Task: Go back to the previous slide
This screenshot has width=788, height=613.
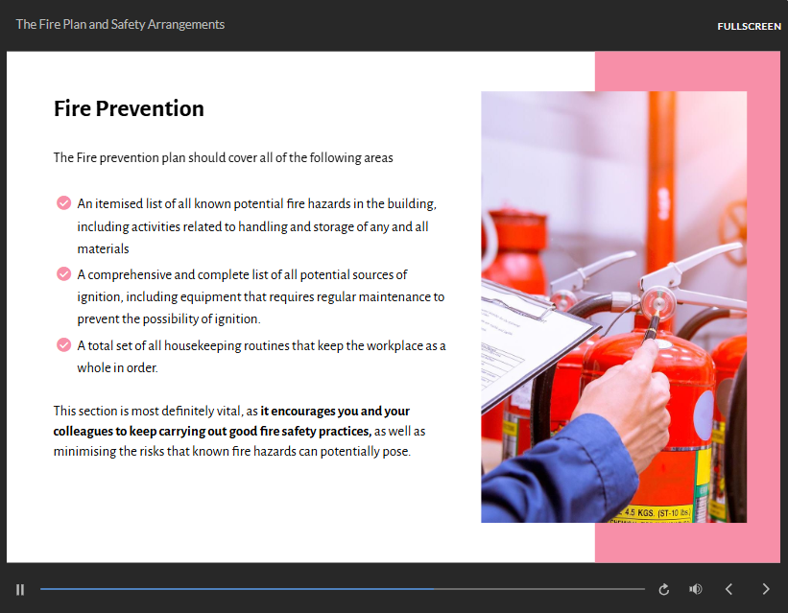Action: click(728, 589)
